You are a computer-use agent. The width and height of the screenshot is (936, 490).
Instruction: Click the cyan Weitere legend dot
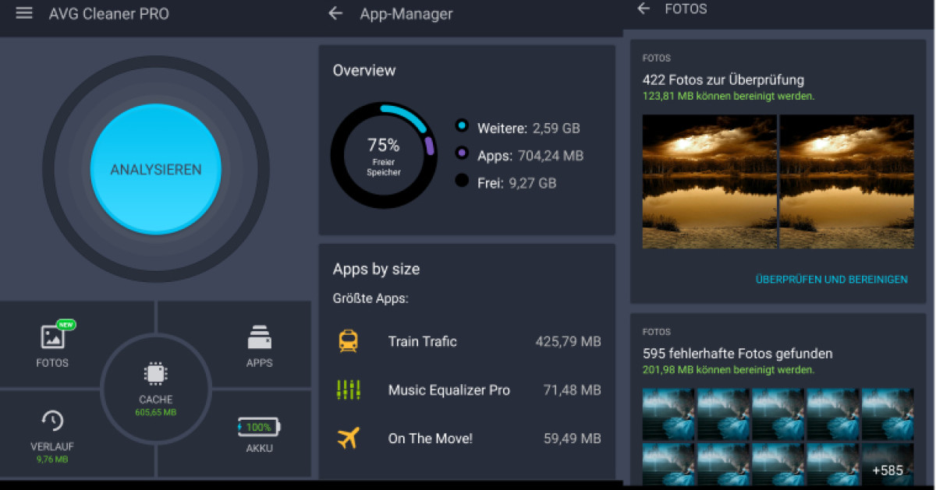(x=462, y=126)
